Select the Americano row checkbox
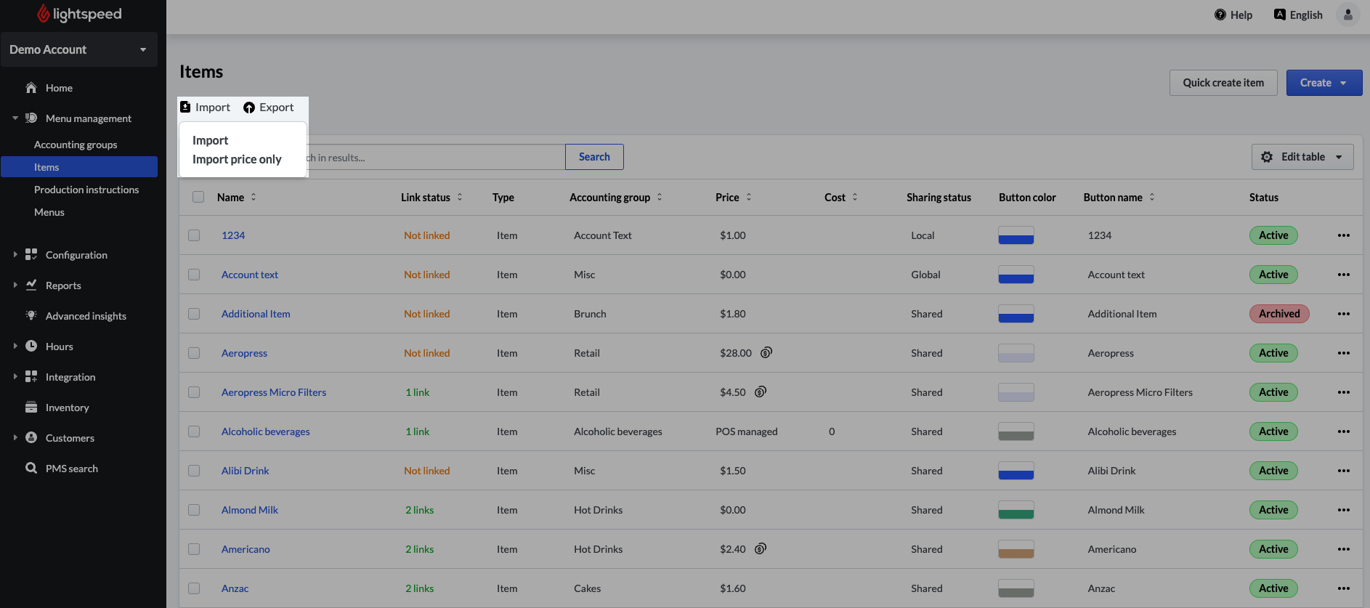Viewport: 1370px width, 608px height. pyautogui.click(x=194, y=549)
